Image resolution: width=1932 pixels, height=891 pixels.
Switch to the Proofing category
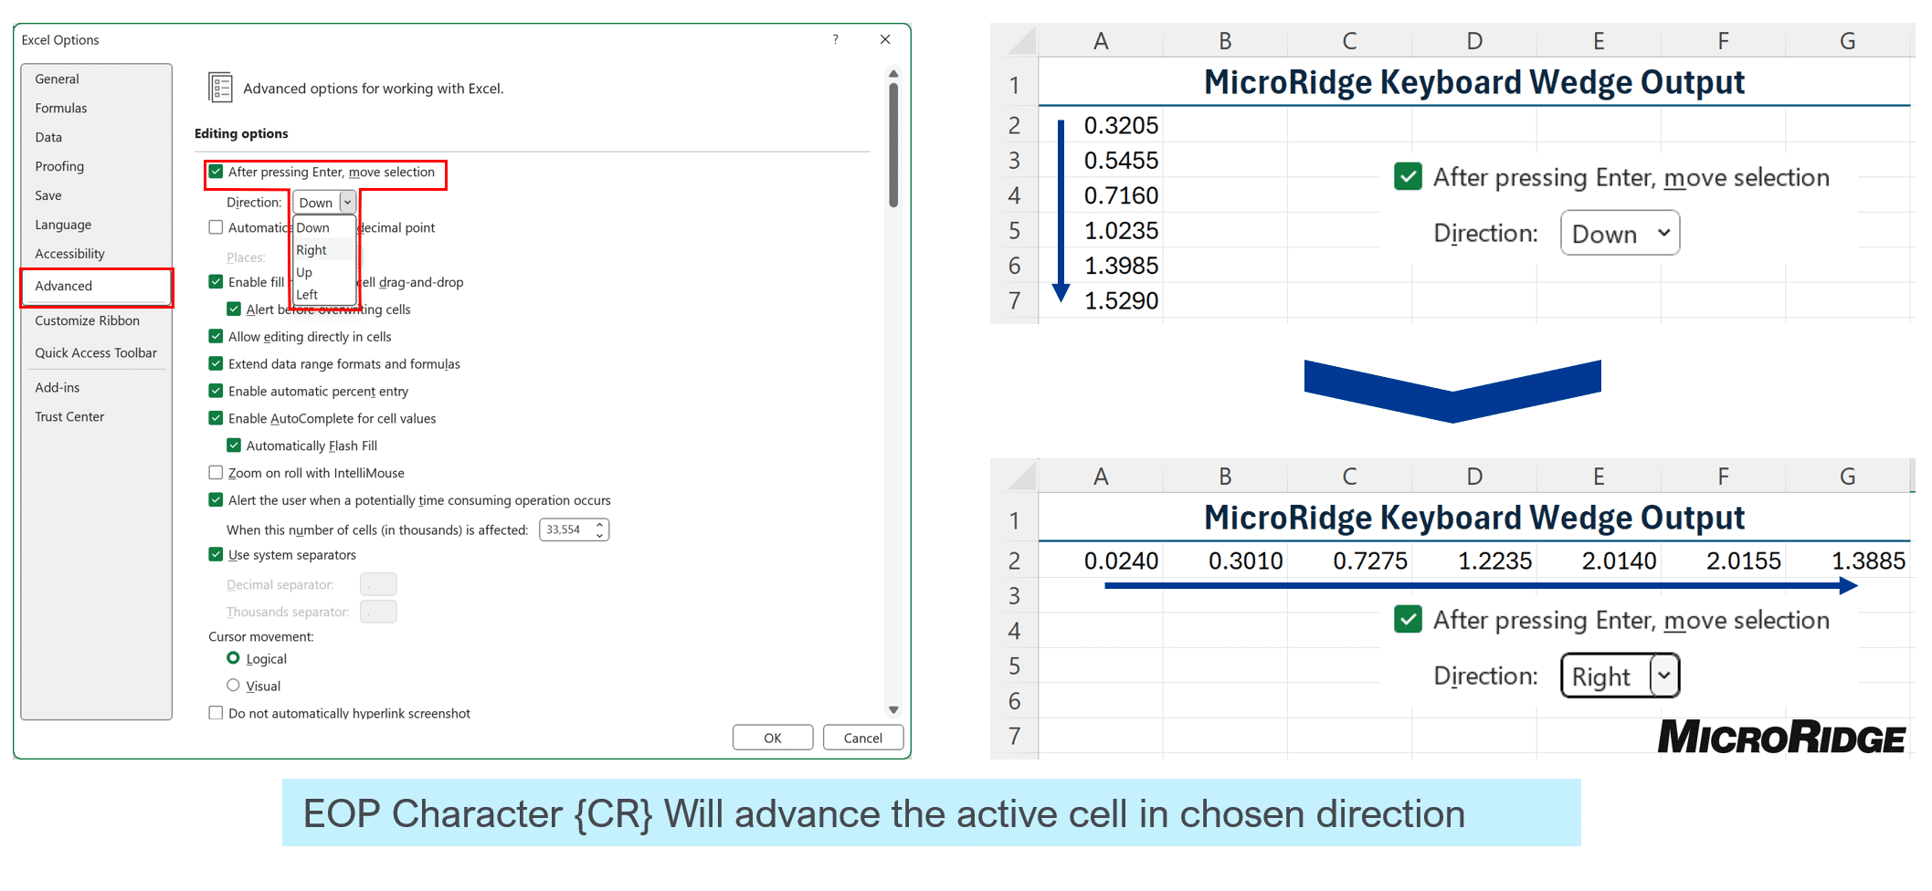coord(59,167)
